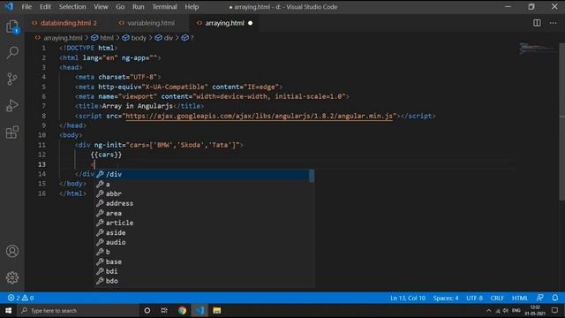Open the Run menu
This screenshot has width=565, height=318.
138,6
